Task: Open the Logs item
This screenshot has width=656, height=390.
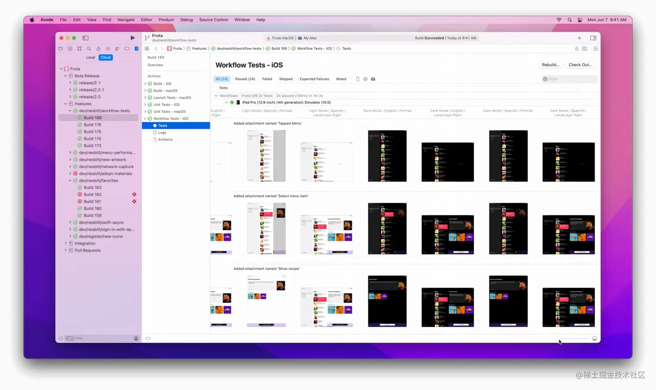Action: (162, 132)
